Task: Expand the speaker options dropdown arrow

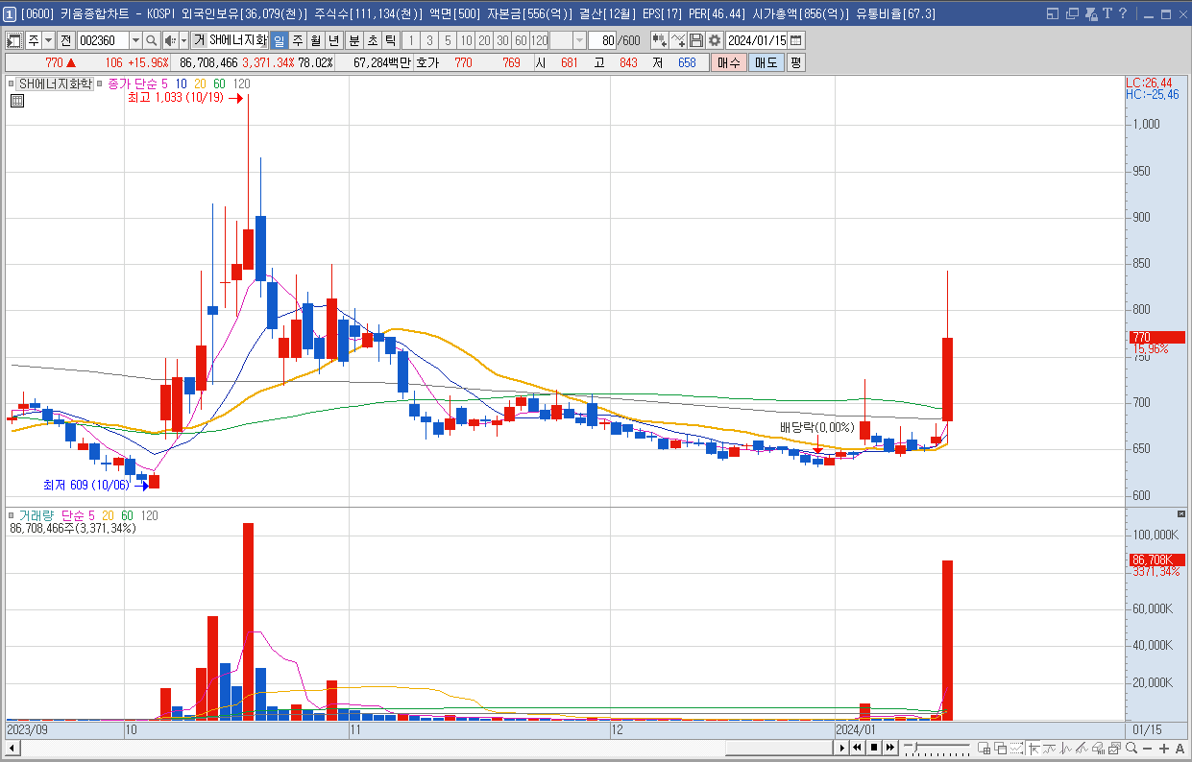Action: click(x=183, y=40)
